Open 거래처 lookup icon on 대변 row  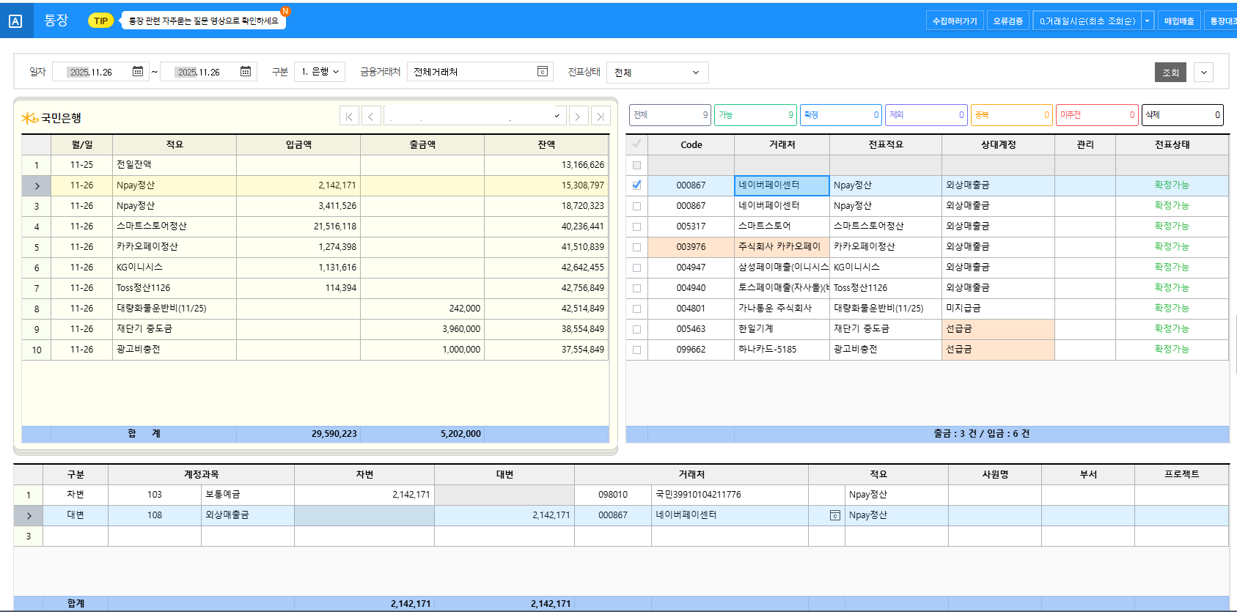click(835, 515)
